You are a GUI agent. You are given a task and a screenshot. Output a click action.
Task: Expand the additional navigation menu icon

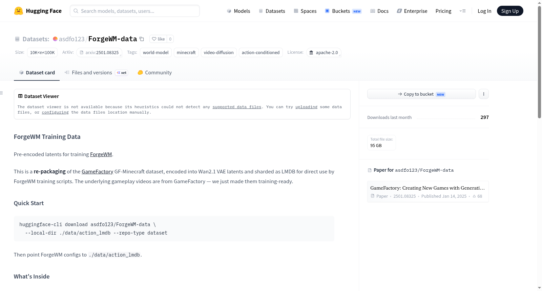click(x=462, y=11)
